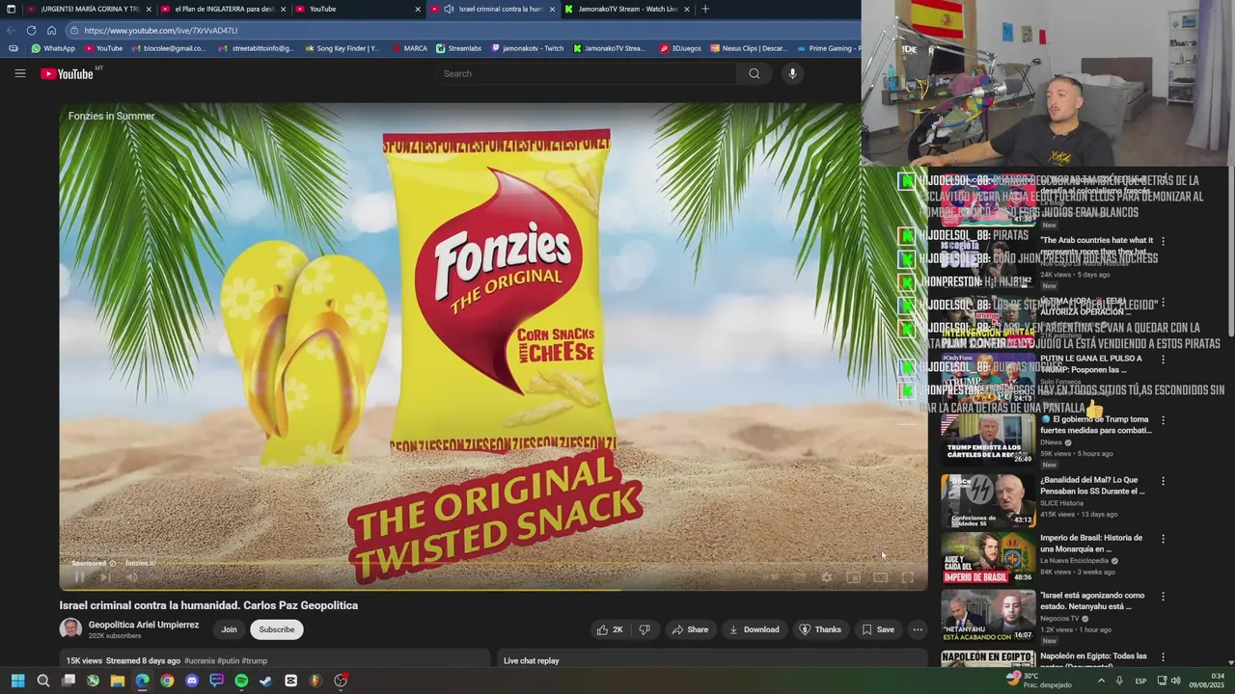
Task: Open the 'Why this ad' info icon next to Sponsored
Action: click(113, 563)
